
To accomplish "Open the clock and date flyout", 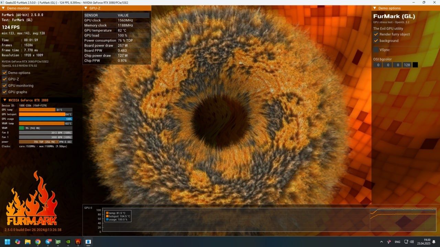I will [425, 242].
